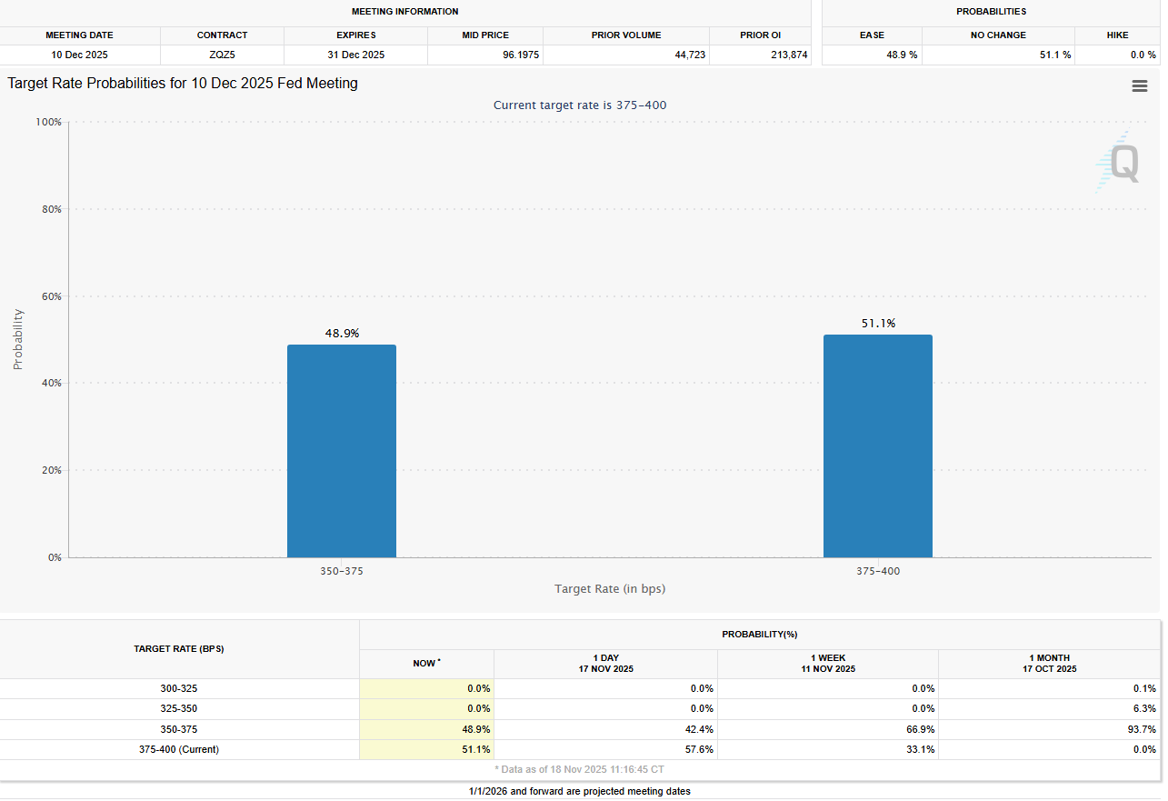
Task: Click the NO CHANGE probability header
Action: point(998,35)
